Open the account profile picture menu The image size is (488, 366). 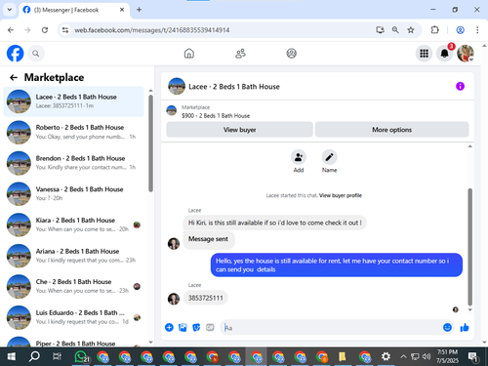click(466, 54)
